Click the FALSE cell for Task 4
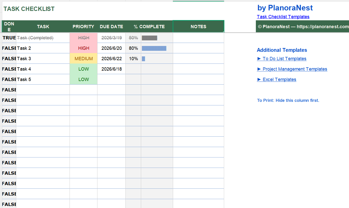Screen dimensions: 349x208 tap(9, 69)
